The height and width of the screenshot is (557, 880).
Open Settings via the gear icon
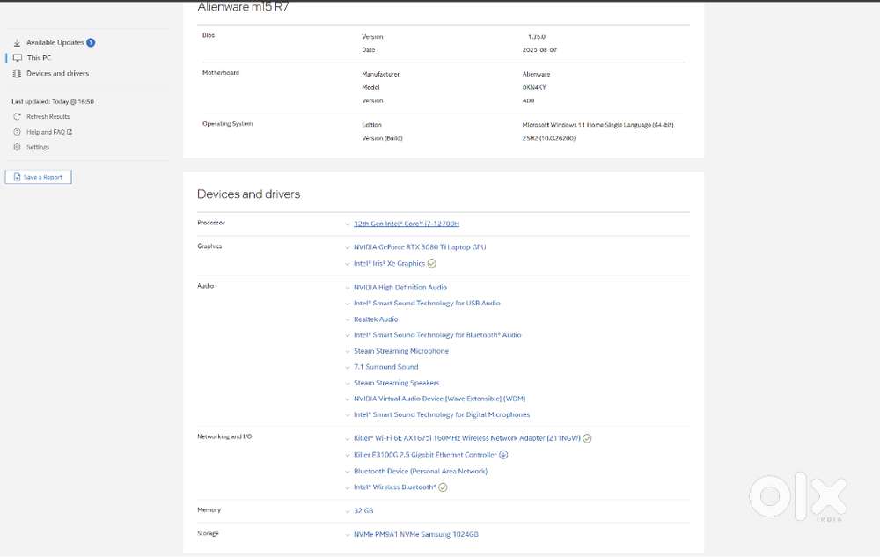click(17, 147)
